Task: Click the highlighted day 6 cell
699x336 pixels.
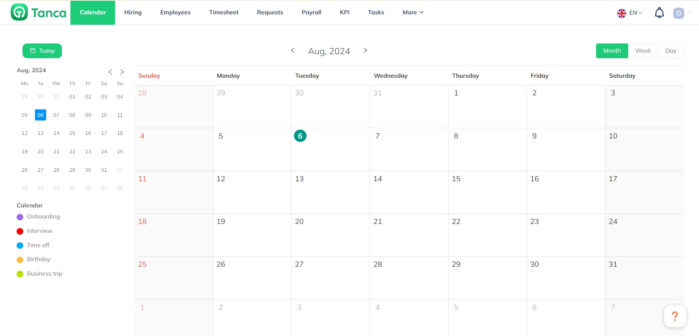Action: [x=330, y=149]
